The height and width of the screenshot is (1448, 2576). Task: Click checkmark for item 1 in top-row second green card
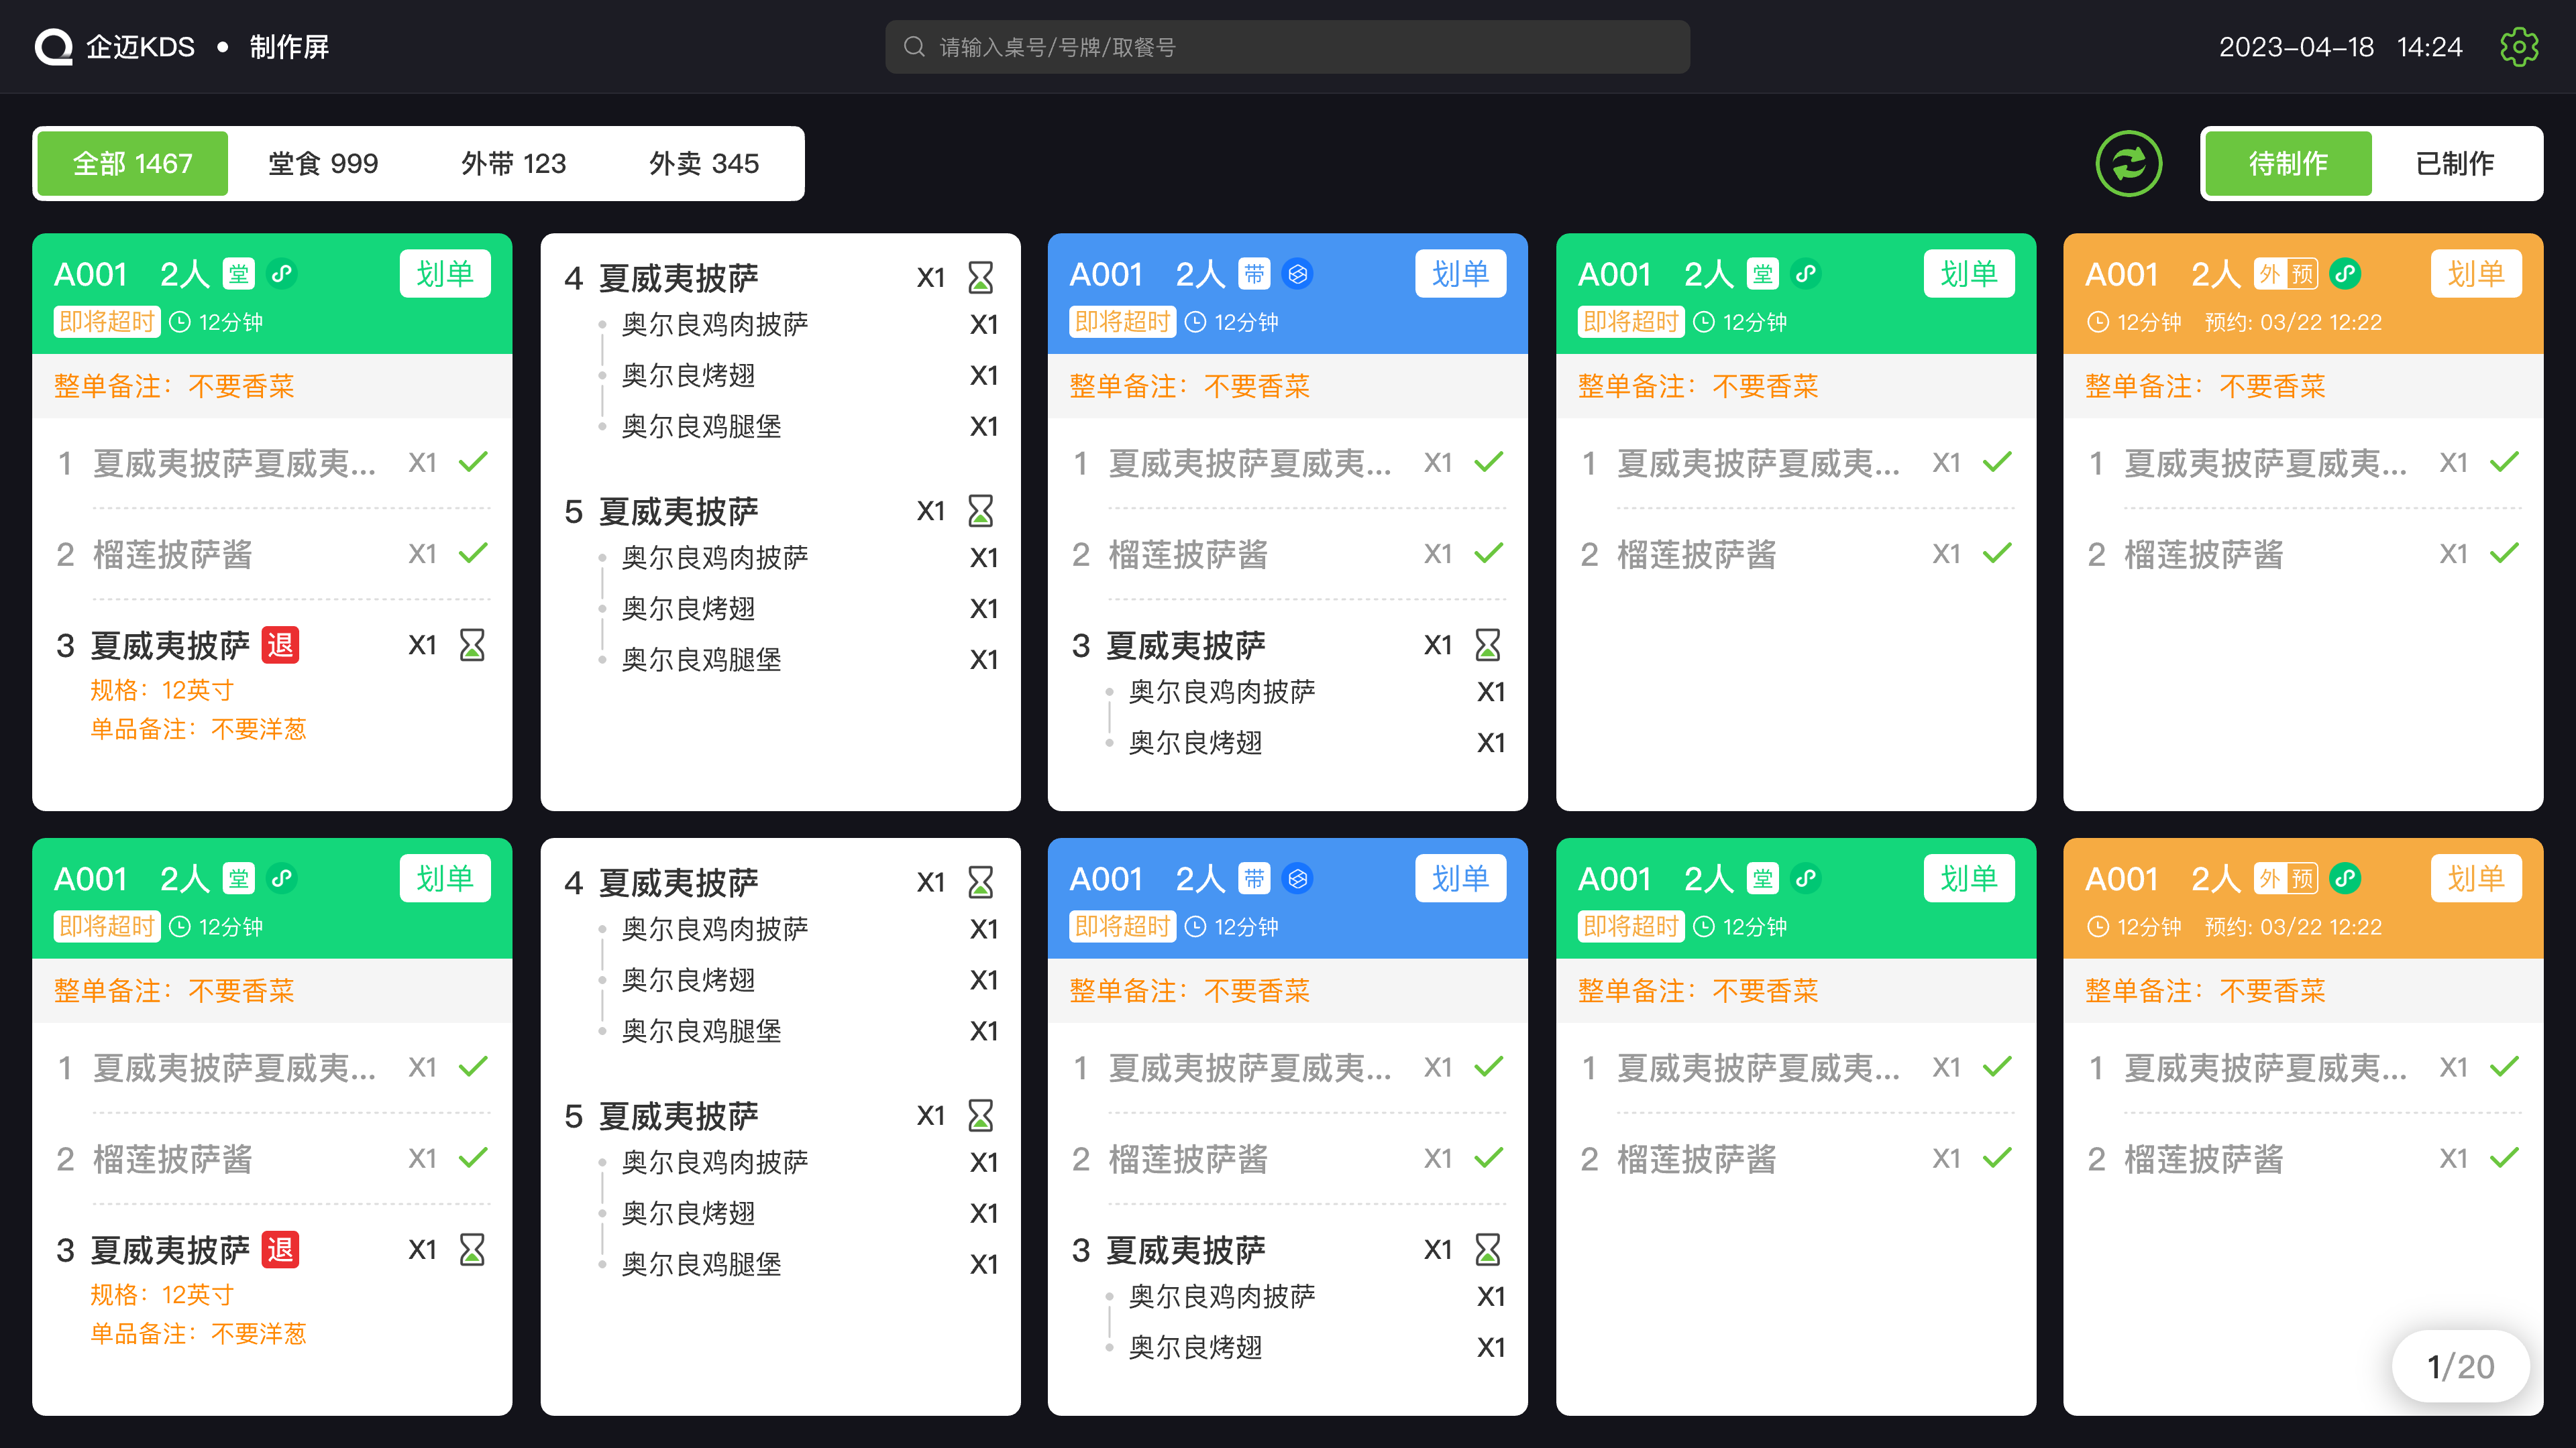(x=1997, y=462)
